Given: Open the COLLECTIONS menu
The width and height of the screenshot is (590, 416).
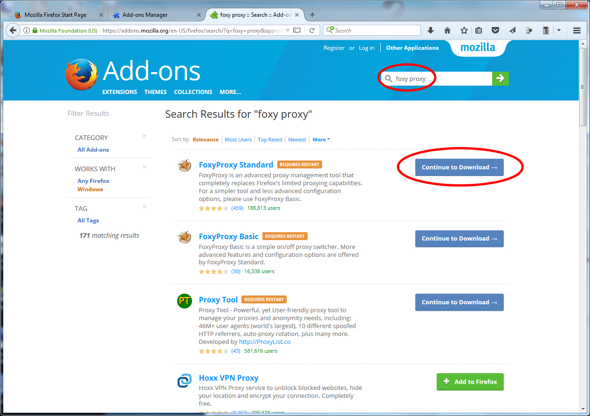Looking at the screenshot, I should [x=193, y=92].
